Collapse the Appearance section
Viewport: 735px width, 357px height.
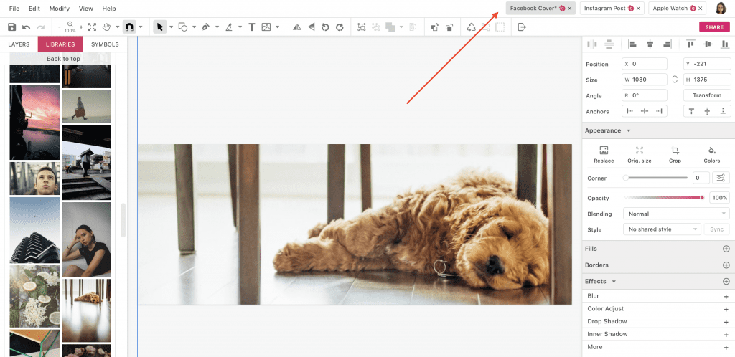click(x=629, y=131)
